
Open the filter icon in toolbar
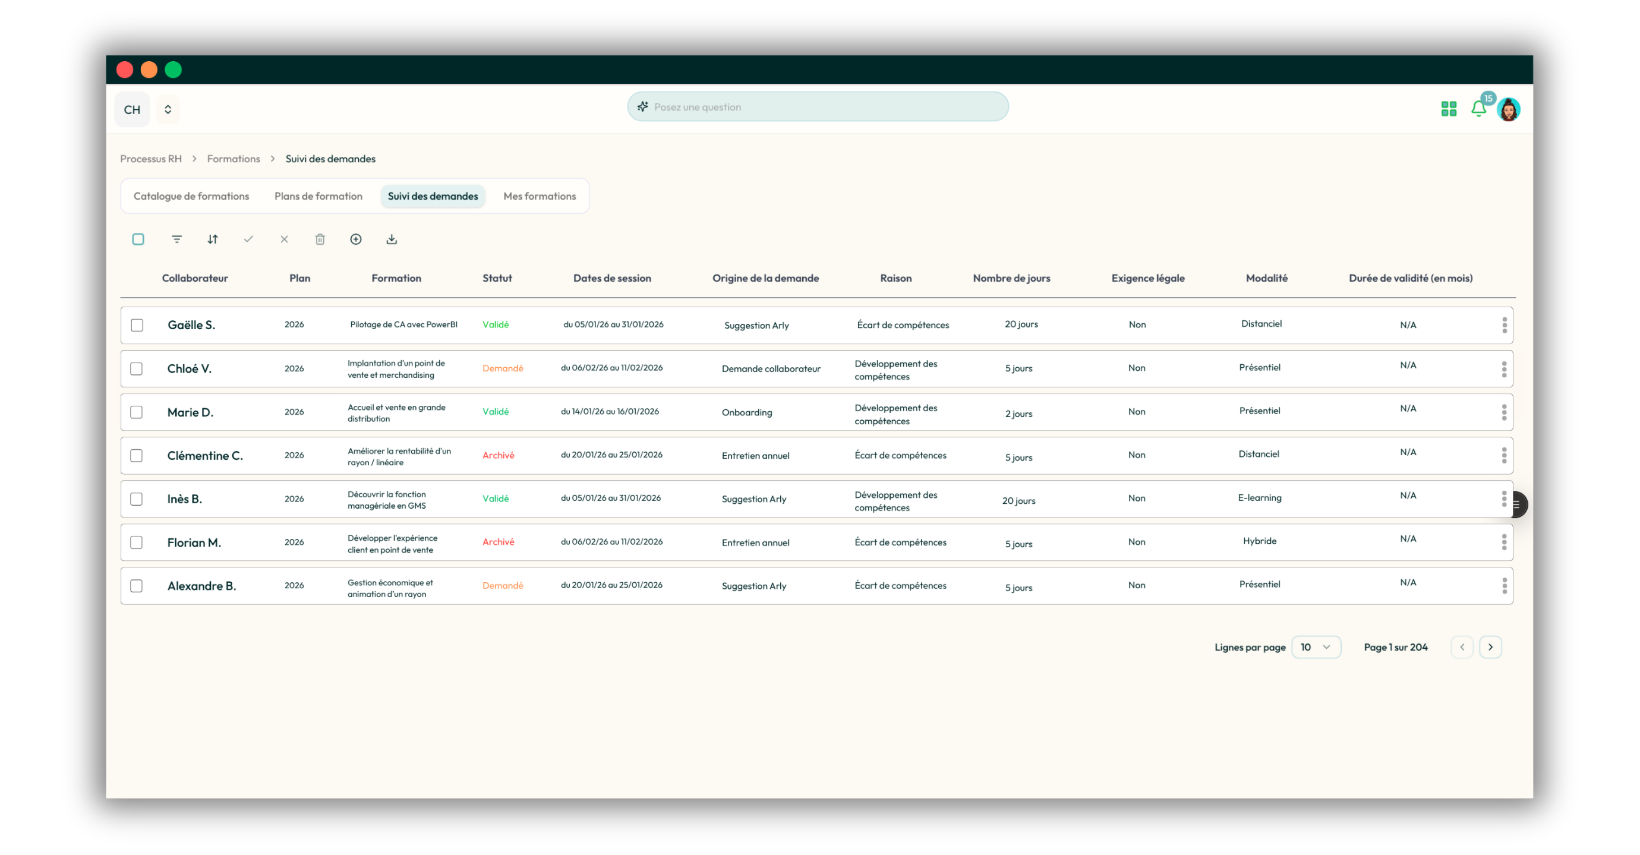click(177, 239)
